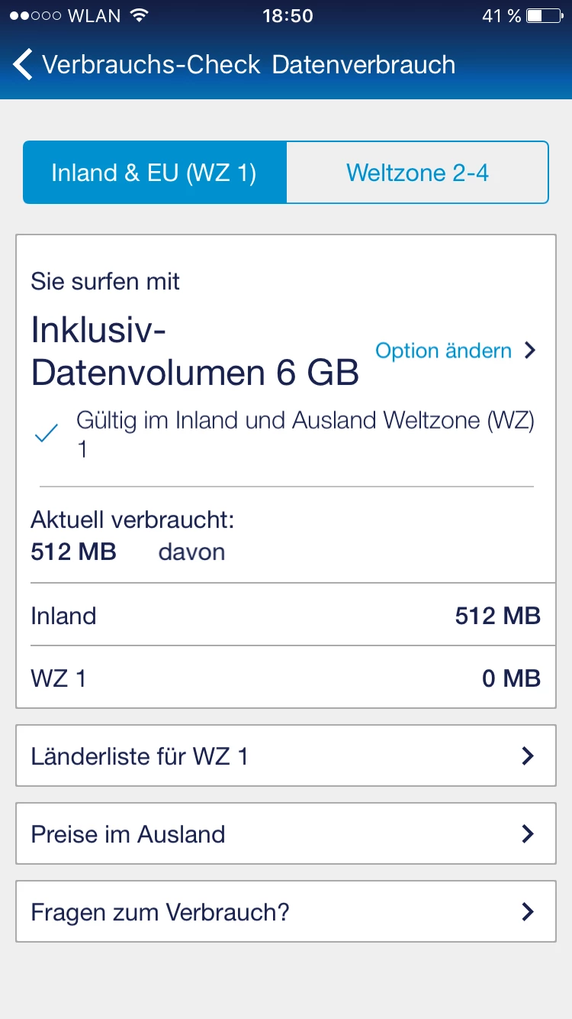
Task: Tap the Inklusiv-Datenvolumen 6 GB heading
Action: coord(194,351)
